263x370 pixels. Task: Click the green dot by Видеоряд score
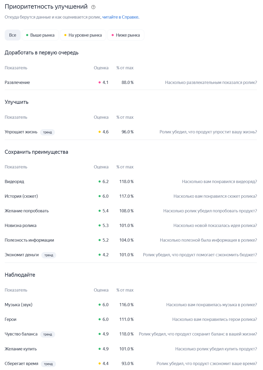100,181
